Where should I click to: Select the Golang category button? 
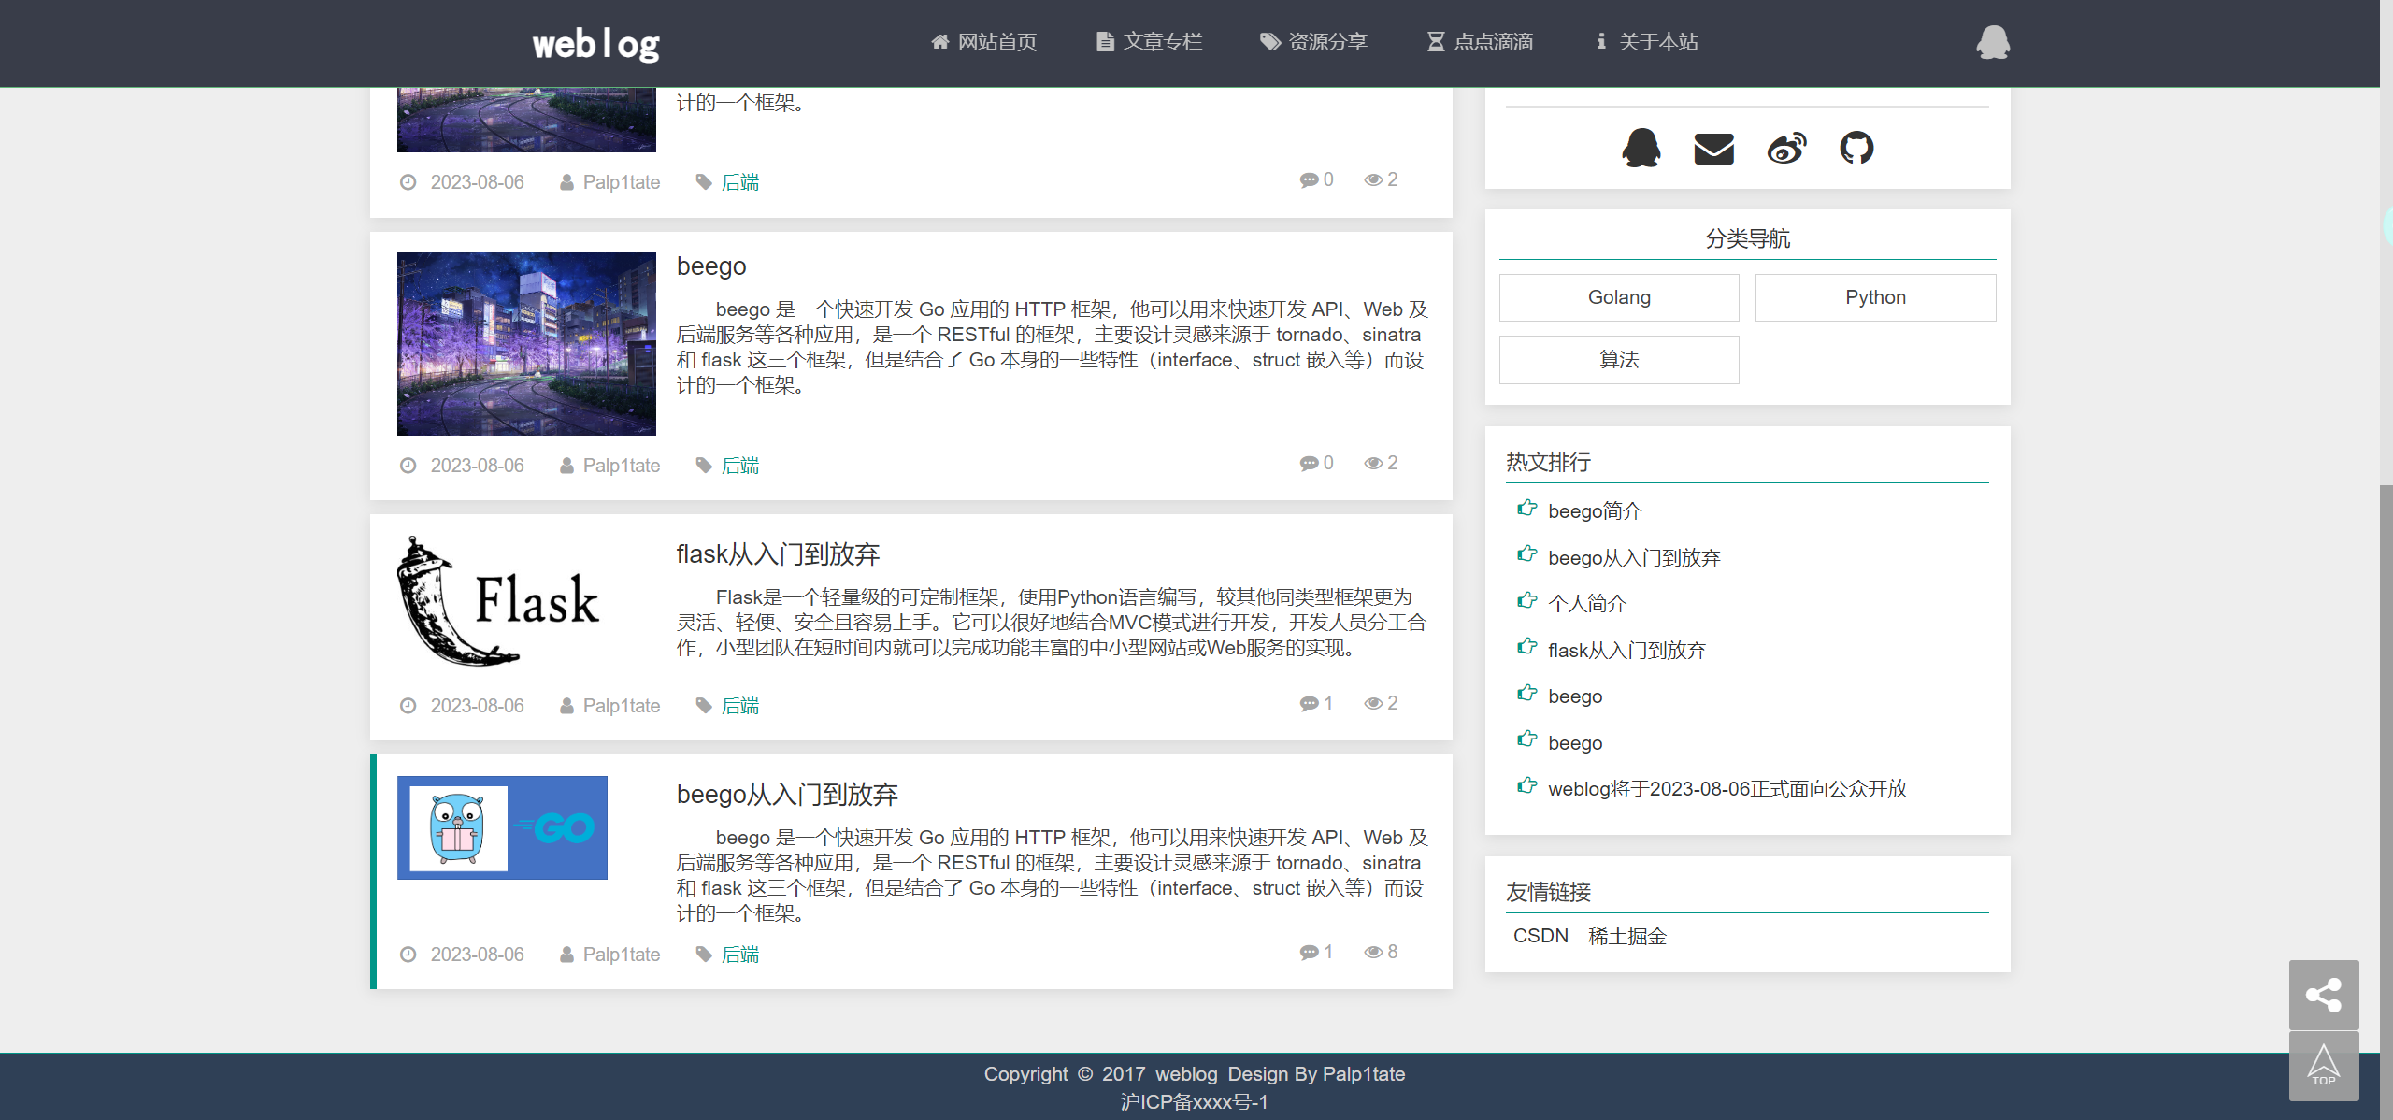point(1618,296)
